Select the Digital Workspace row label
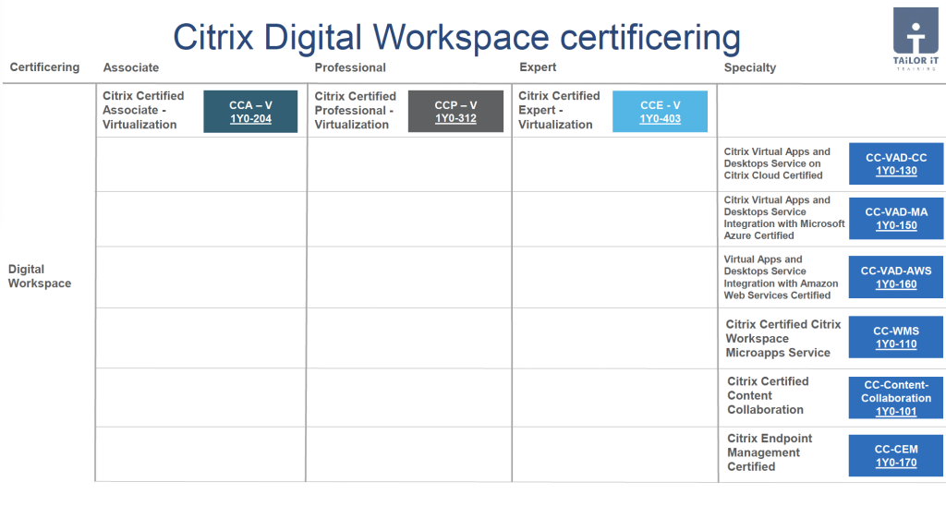This screenshot has height=530, width=946. pos(39,276)
